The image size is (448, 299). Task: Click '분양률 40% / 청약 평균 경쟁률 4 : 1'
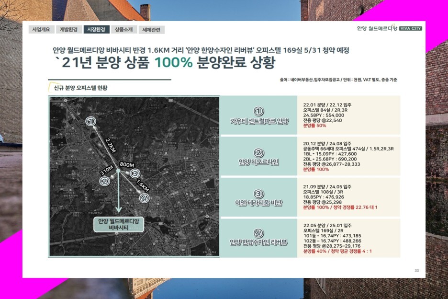(x=338, y=251)
